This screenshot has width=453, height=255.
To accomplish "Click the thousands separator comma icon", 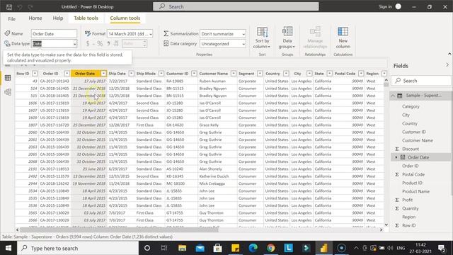I will point(108,44).
